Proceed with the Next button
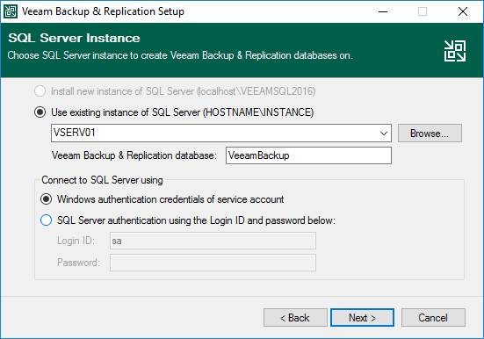Screen dimensions: 484x339 [x=363, y=317]
